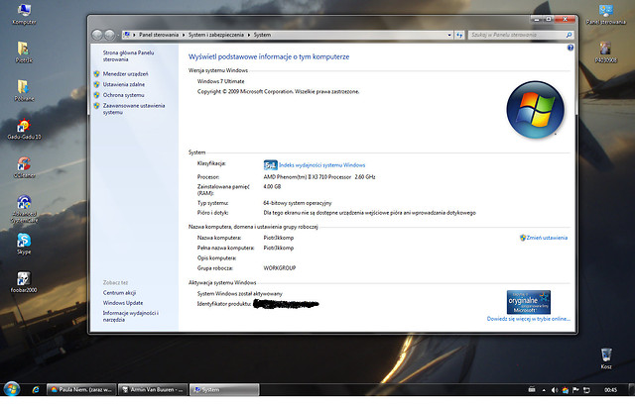Image resolution: width=635 pixels, height=406 pixels.
Task: Open Informacje wydajności i narzędzia link
Action: (130, 316)
